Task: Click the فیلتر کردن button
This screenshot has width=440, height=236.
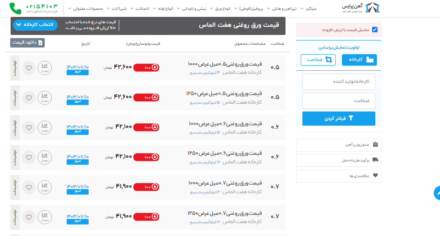Action: click(x=338, y=118)
